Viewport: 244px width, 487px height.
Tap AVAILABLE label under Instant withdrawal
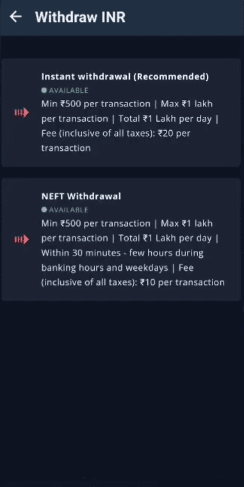click(x=69, y=90)
